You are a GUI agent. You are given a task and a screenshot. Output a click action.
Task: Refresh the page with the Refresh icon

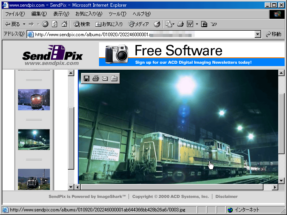coord(55,24)
